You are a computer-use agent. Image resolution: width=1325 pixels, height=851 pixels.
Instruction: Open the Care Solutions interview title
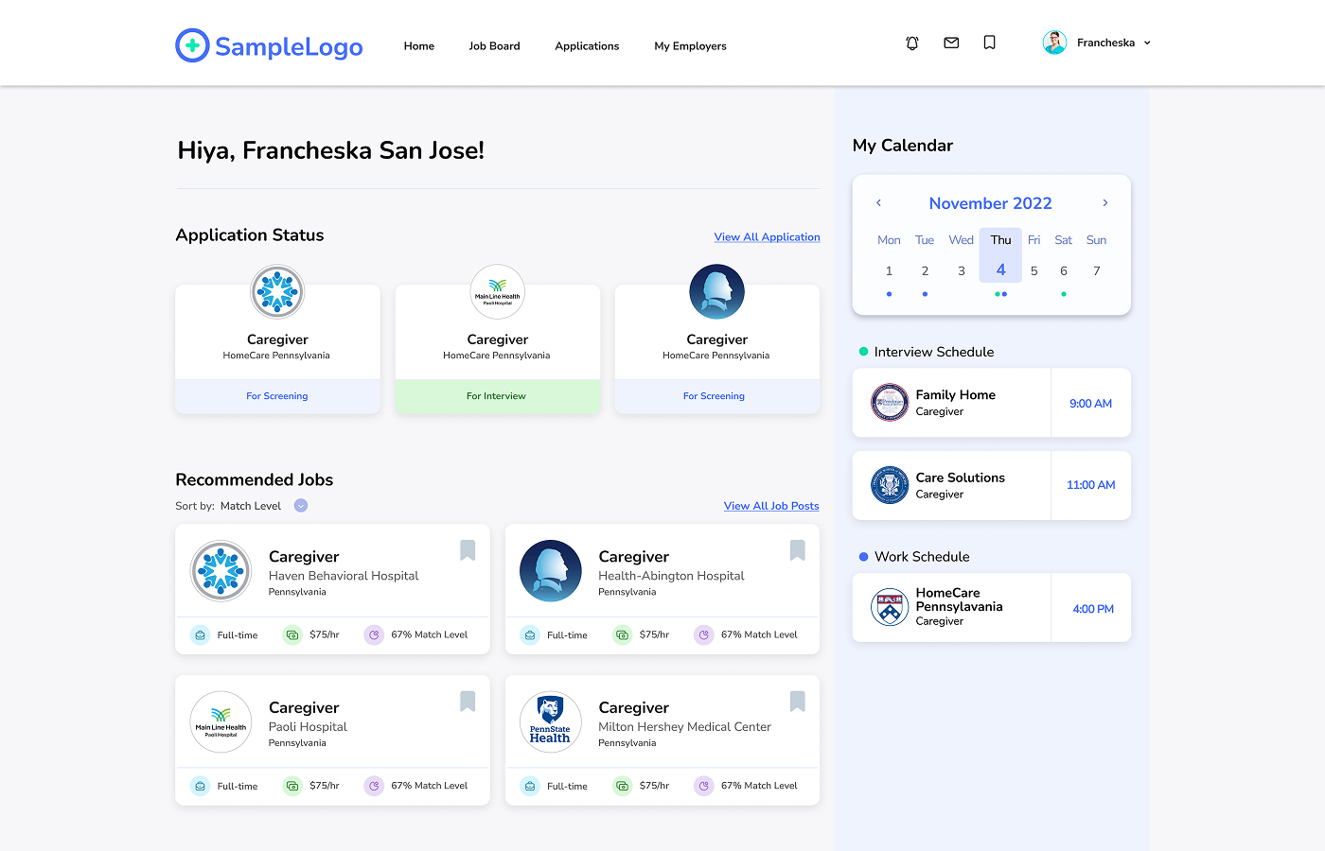click(x=960, y=478)
